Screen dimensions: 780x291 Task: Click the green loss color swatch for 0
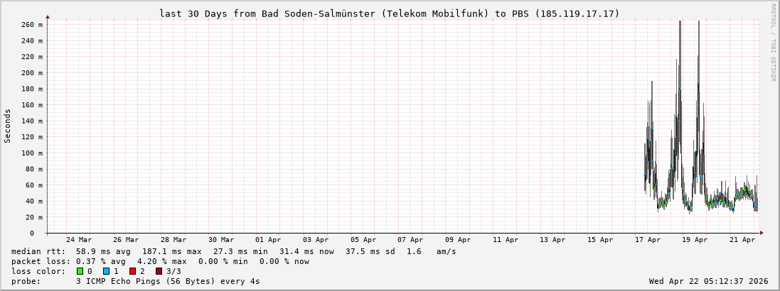pyautogui.click(x=80, y=271)
